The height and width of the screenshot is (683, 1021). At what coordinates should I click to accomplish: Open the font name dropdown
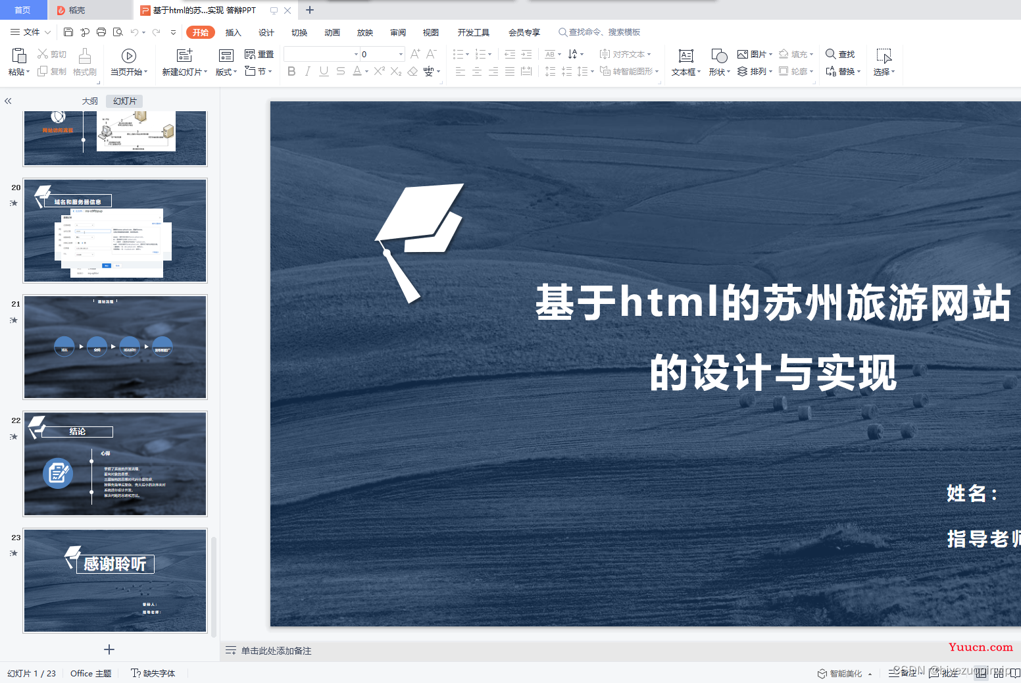(x=357, y=55)
